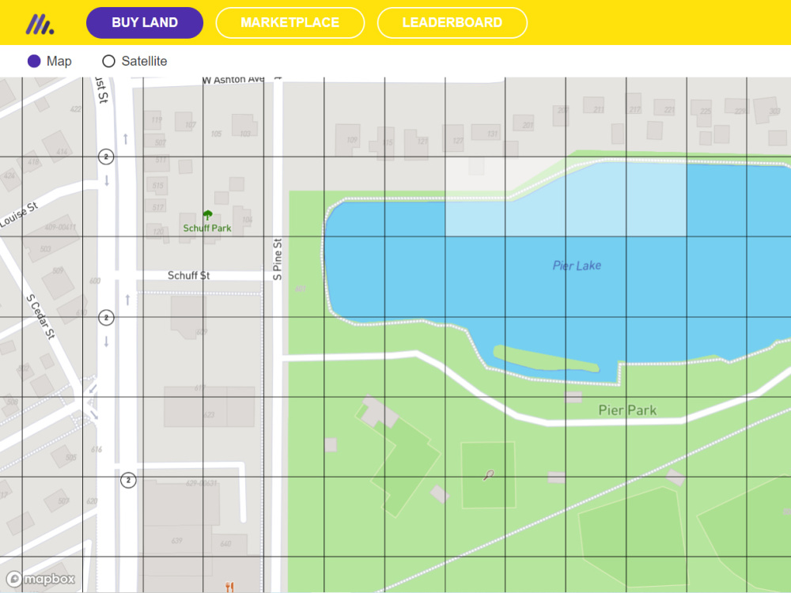Select the Map view radio button
791x593 pixels.
[x=34, y=61]
